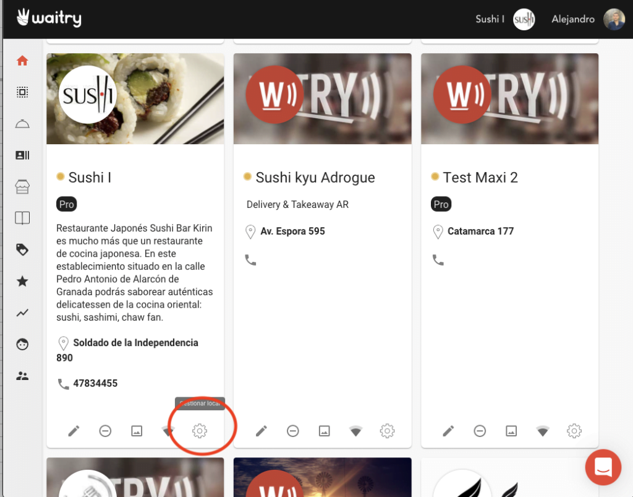Click the image icon for Sushi I
633x497 pixels.
(x=137, y=431)
